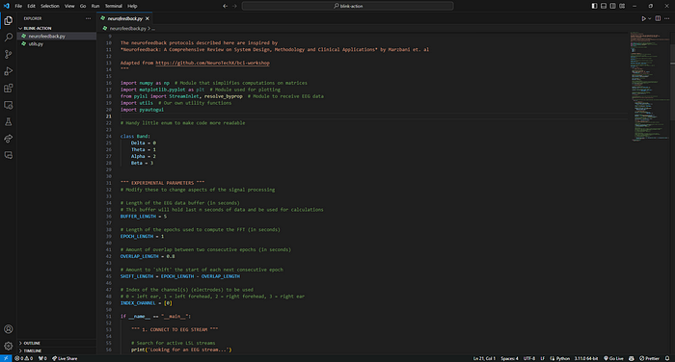Open the Testing flask view
The height and width of the screenshot is (362, 675).
point(8,121)
